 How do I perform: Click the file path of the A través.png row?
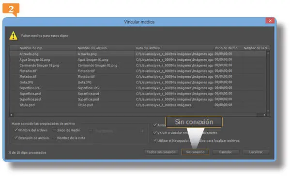pos(175,54)
